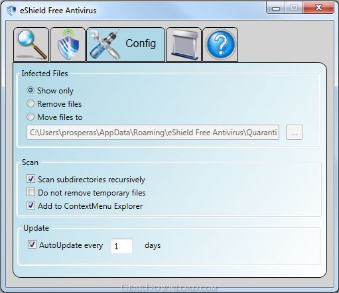Enable Do not remove temporary files
This screenshot has height=293, width=339.
point(31,192)
